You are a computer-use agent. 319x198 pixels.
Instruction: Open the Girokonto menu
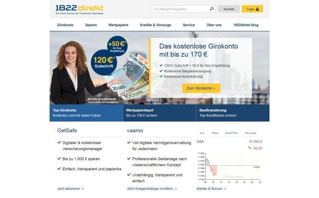tap(65, 25)
